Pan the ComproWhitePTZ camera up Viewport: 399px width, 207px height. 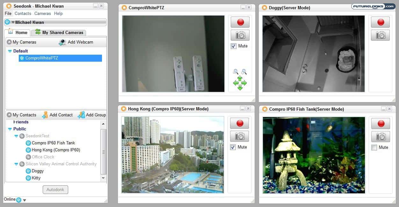240,78
